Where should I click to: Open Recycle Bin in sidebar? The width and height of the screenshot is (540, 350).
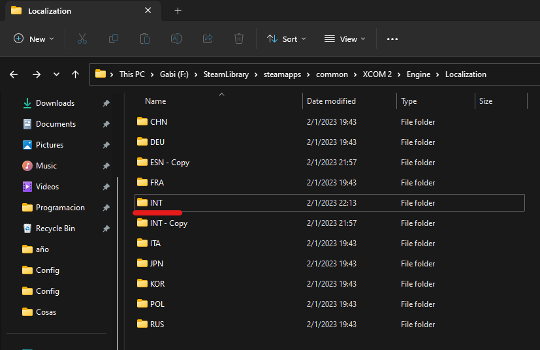55,229
